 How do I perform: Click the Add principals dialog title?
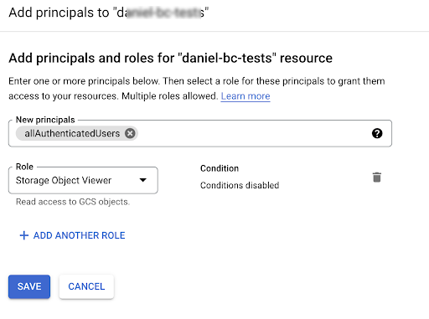(x=109, y=13)
